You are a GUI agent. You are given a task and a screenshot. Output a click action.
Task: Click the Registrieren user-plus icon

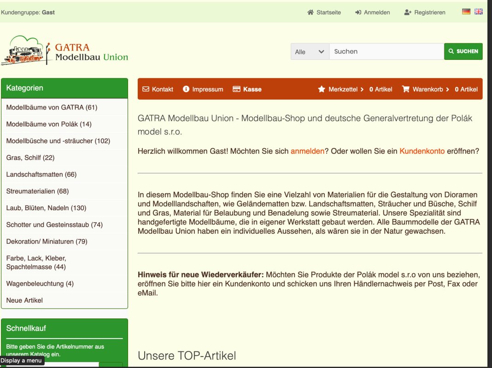407,12
